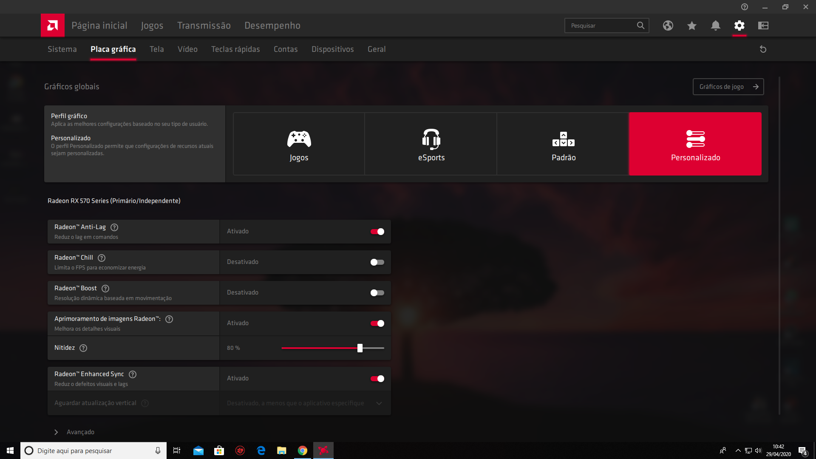816x459 pixels.
Task: Open Transmissão tab
Action: (x=204, y=25)
